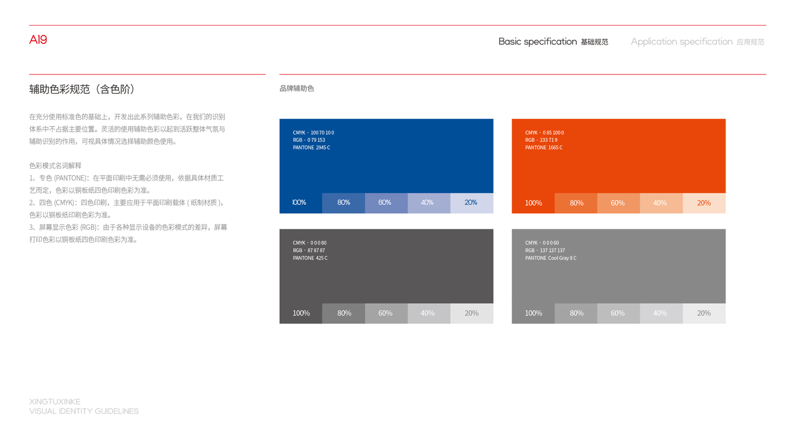Select the Cool Gray 60% swatch
Image resolution: width=796 pixels, height=447 pixels.
point(618,314)
